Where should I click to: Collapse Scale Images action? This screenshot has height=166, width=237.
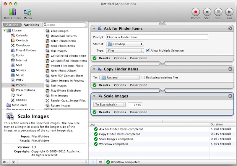pos(94,96)
